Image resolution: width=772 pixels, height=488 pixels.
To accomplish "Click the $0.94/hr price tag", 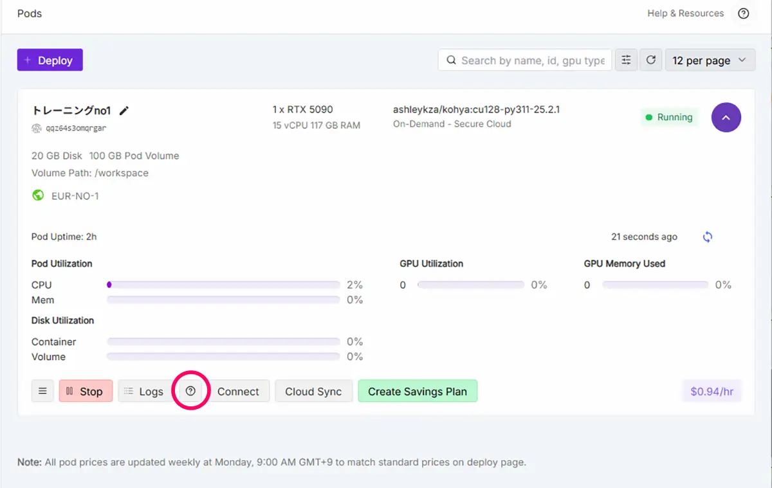I will tap(712, 391).
